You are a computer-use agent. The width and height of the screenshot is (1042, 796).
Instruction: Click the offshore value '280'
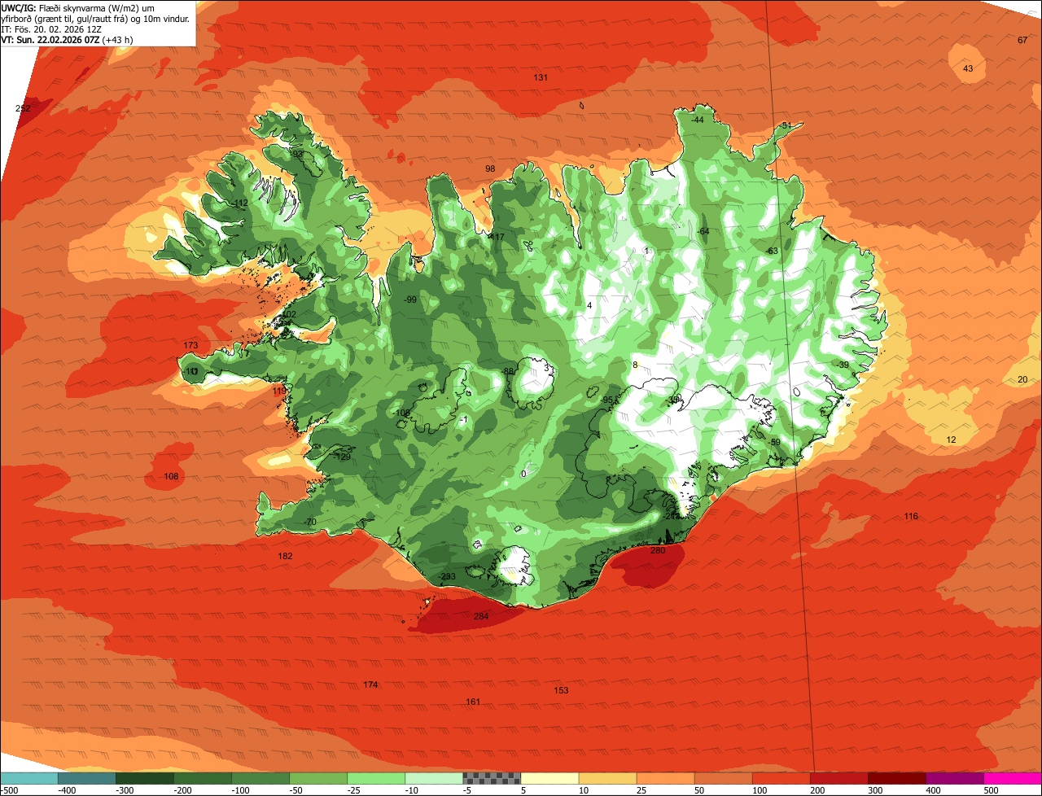[x=658, y=550]
